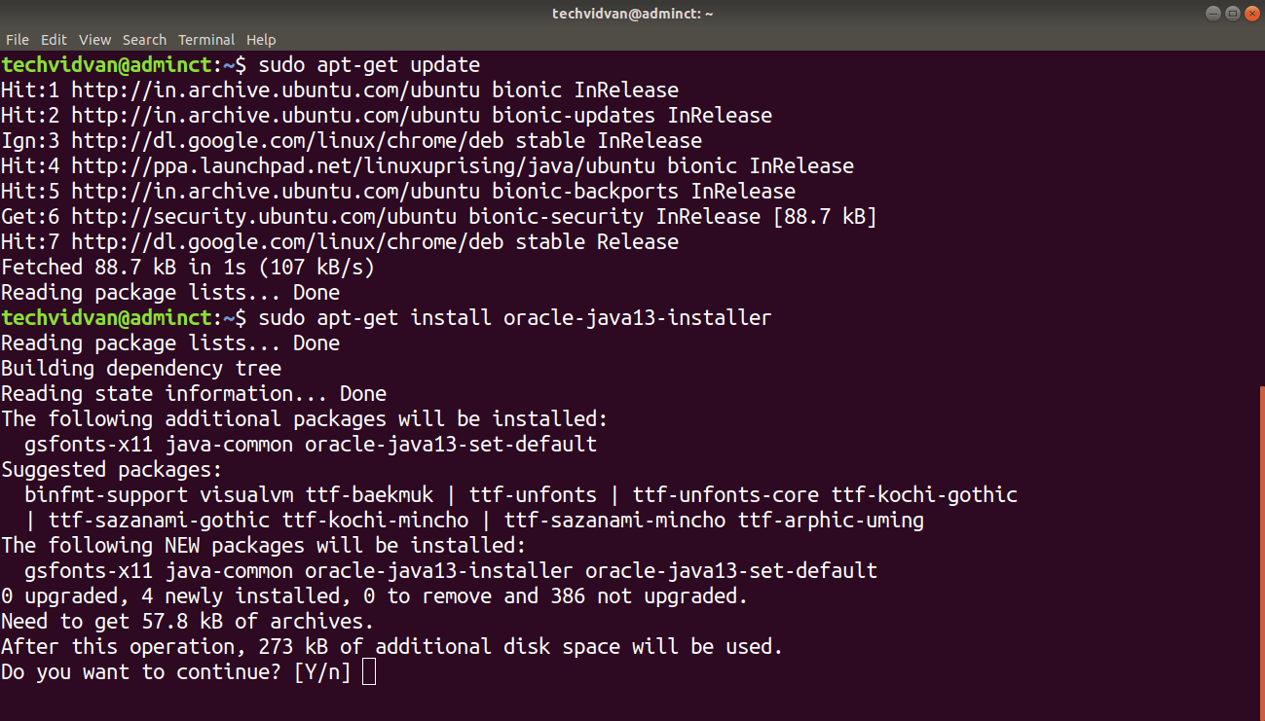Click the cursor after the [Y/n] prompt

pyautogui.click(x=368, y=671)
